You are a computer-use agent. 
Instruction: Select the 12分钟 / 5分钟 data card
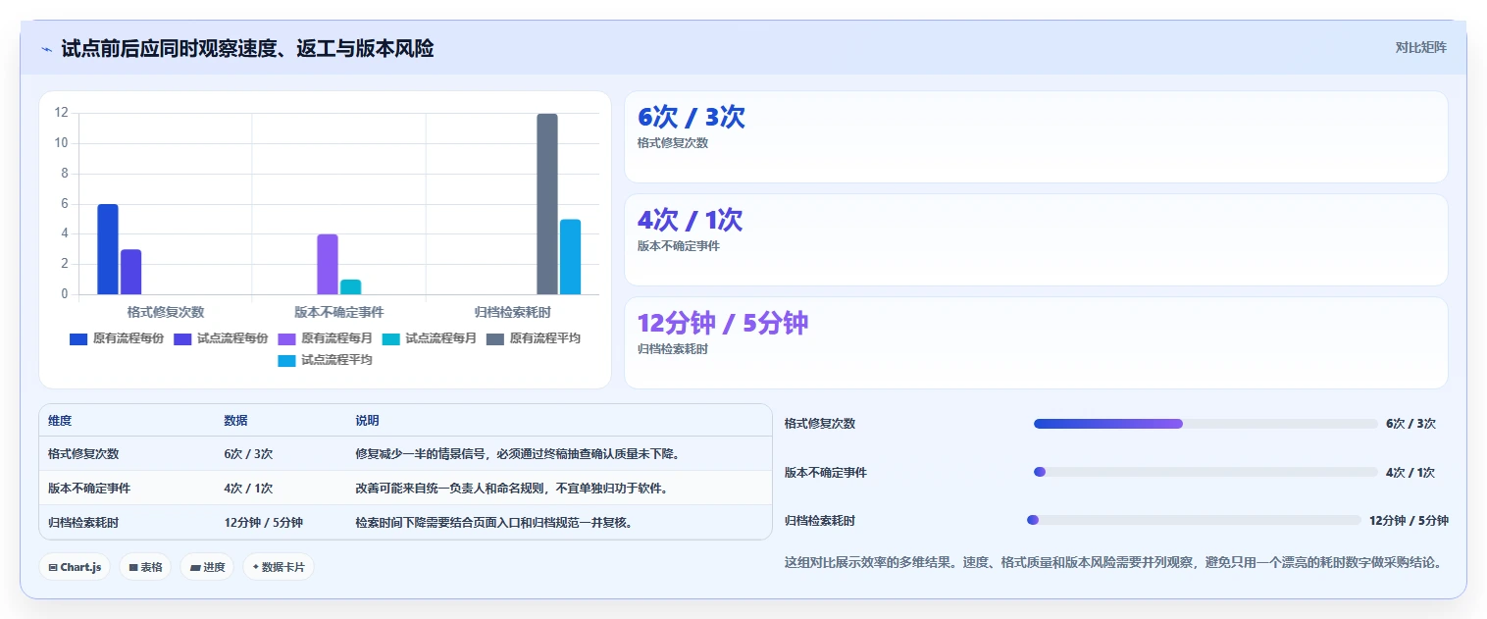pyautogui.click(x=1036, y=343)
